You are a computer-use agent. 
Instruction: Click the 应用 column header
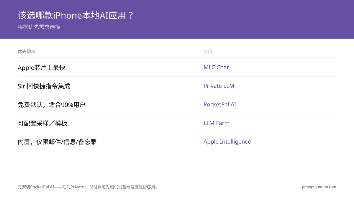tap(208, 52)
